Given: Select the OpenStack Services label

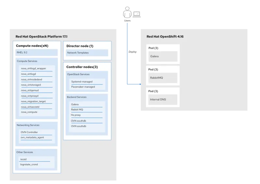Looking at the screenshot, I should 78,74.
